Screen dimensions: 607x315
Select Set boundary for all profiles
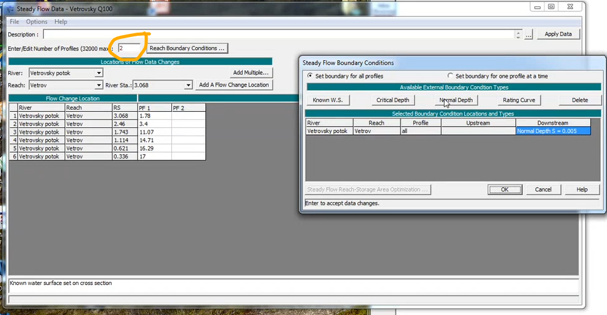[x=310, y=76]
